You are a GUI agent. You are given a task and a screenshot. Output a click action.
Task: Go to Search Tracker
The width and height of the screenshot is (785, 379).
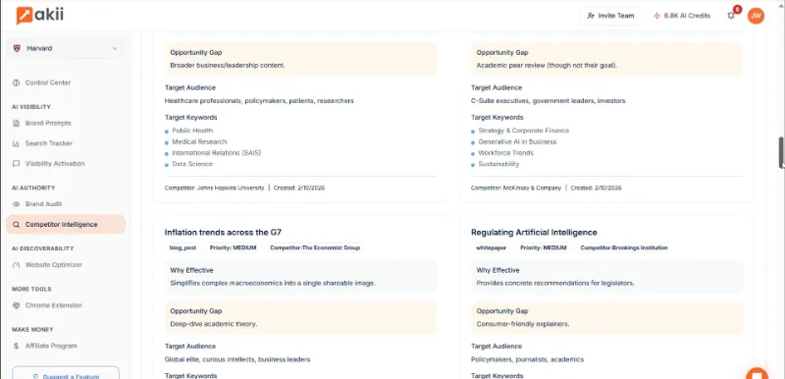tap(48, 143)
